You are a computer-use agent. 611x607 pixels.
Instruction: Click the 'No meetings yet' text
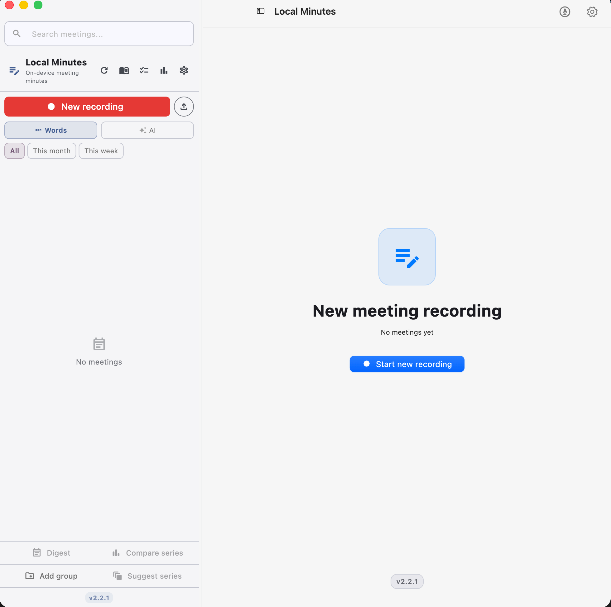[x=407, y=332]
